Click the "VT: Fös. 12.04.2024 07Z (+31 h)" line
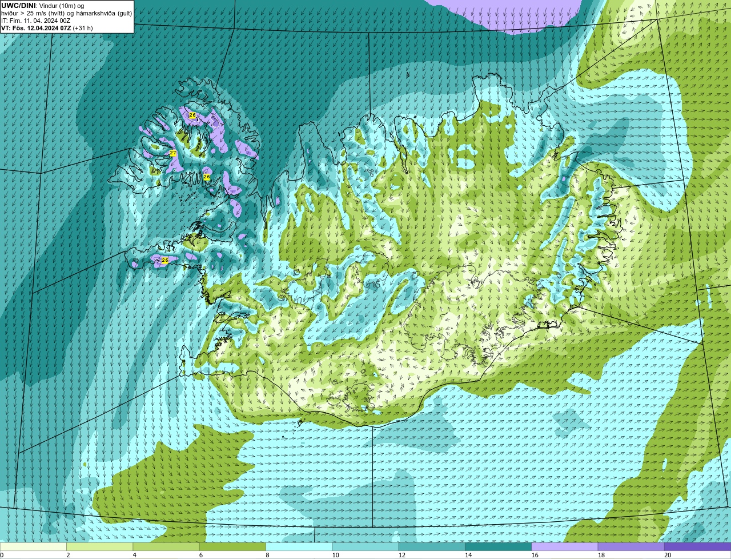This screenshot has width=731, height=559. point(47,28)
